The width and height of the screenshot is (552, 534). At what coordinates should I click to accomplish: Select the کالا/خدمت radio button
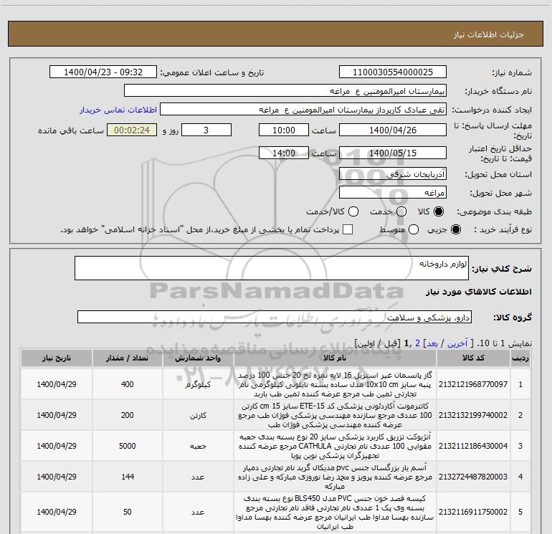click(x=353, y=211)
